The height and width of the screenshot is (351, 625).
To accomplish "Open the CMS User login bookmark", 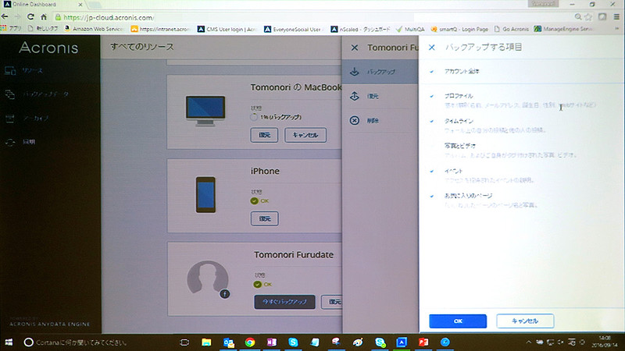I will pyautogui.click(x=227, y=29).
